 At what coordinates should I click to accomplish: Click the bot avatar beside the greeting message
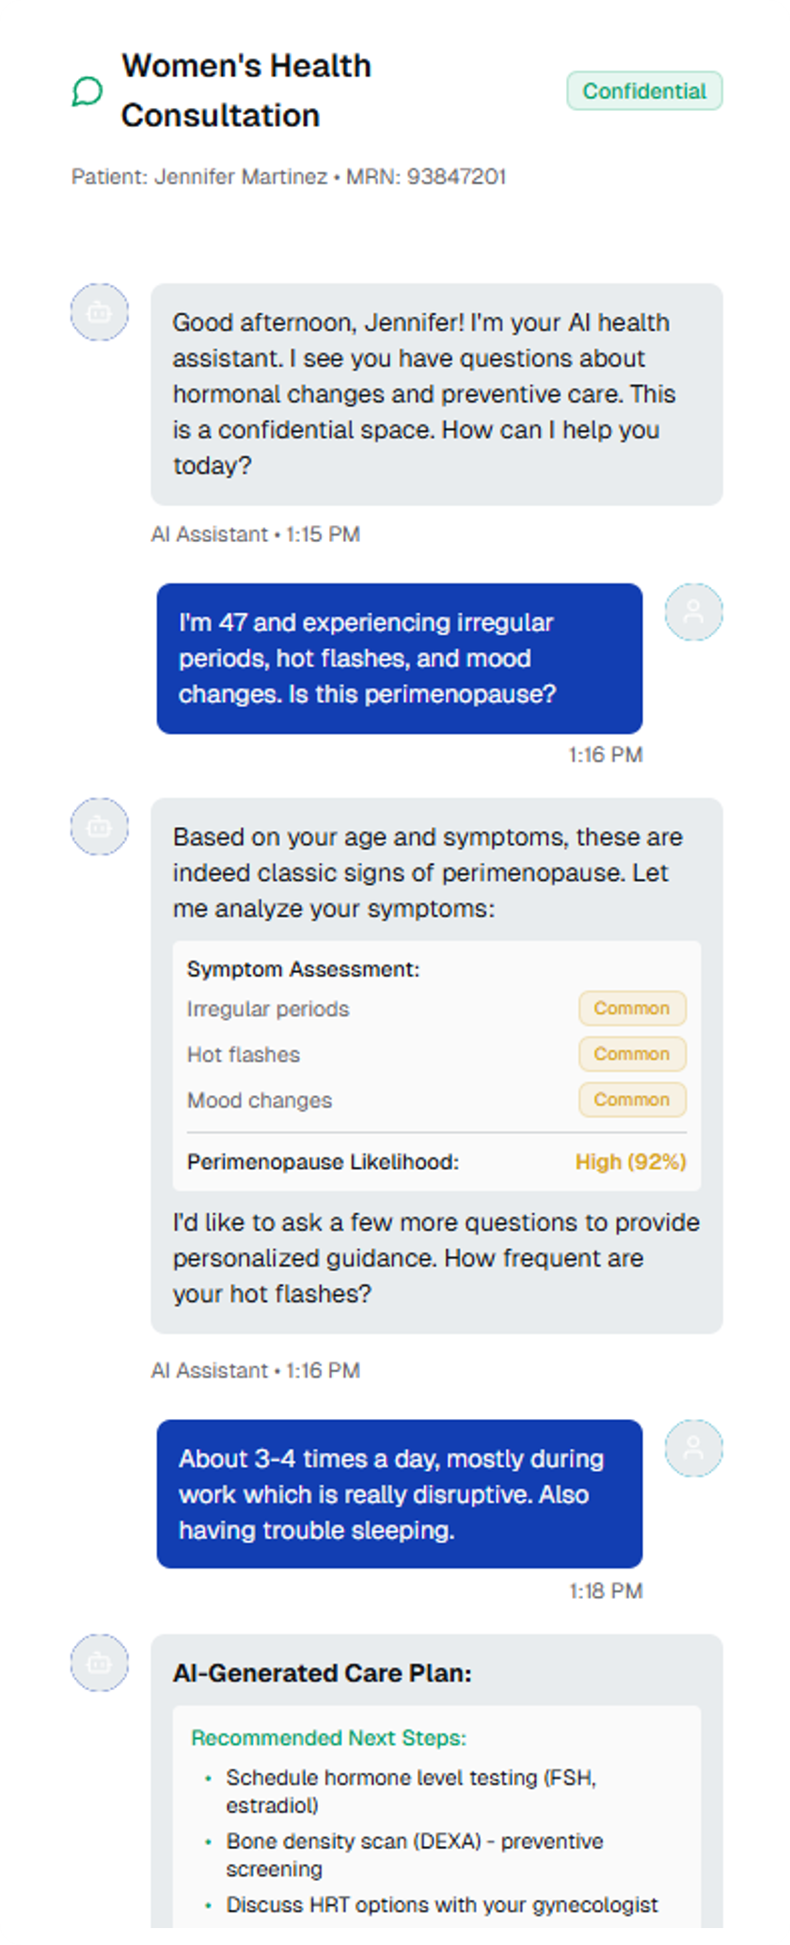[x=100, y=312]
